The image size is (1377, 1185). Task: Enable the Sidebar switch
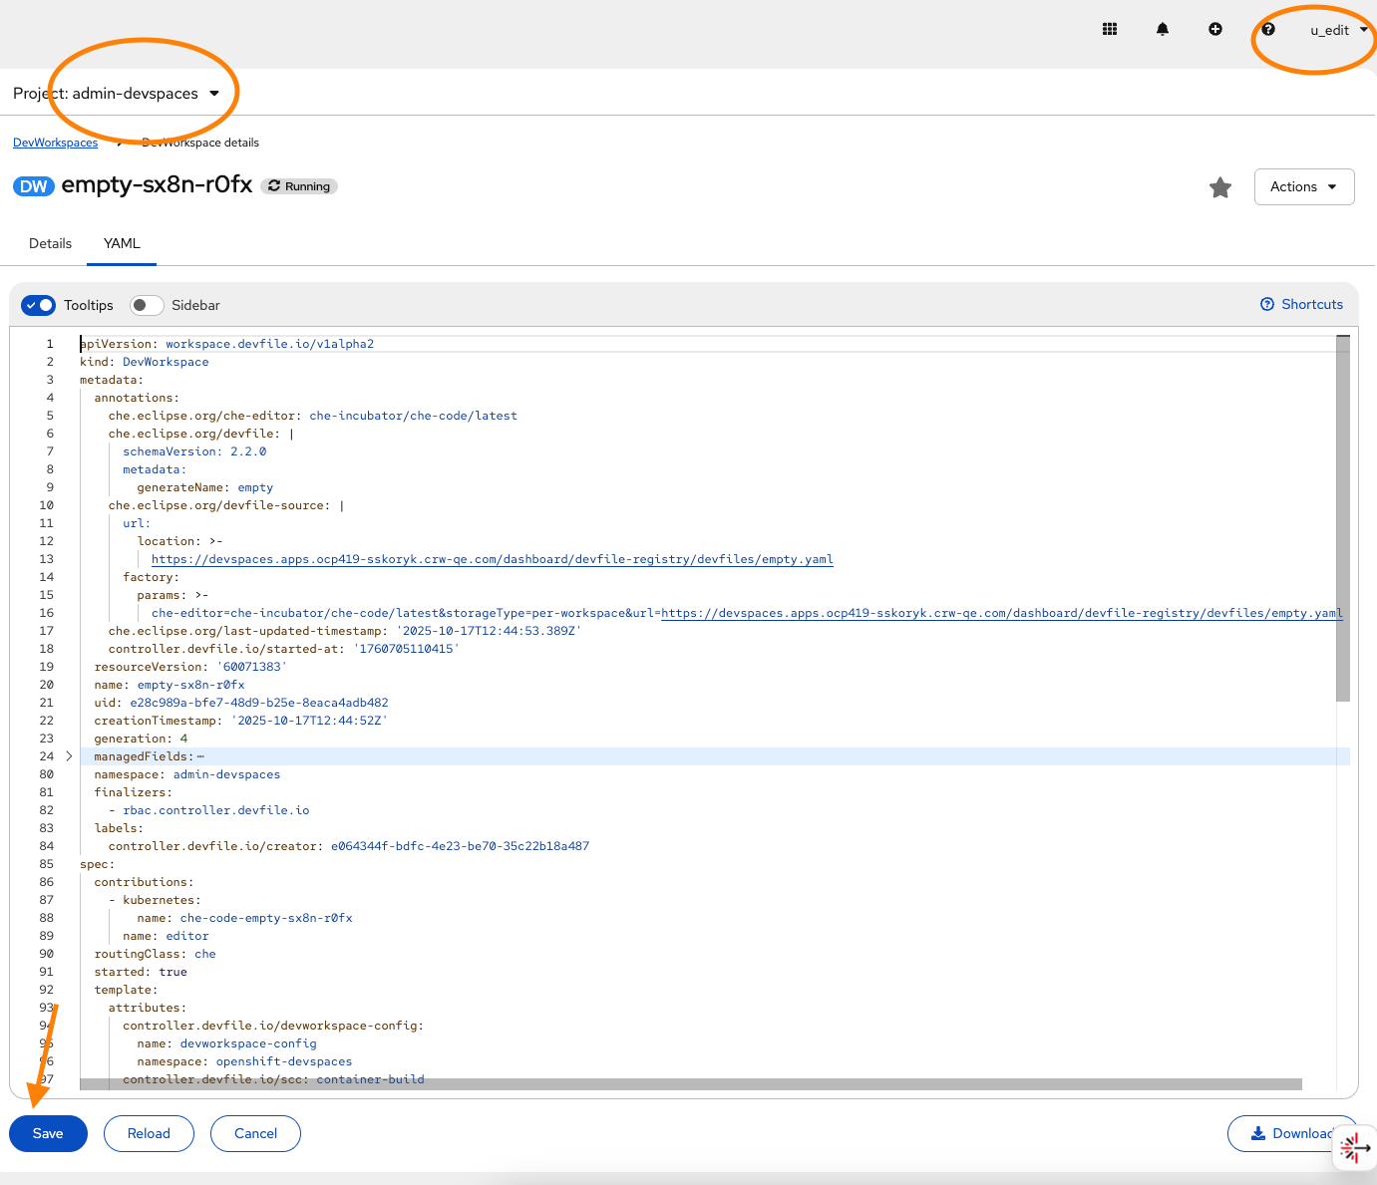click(147, 305)
